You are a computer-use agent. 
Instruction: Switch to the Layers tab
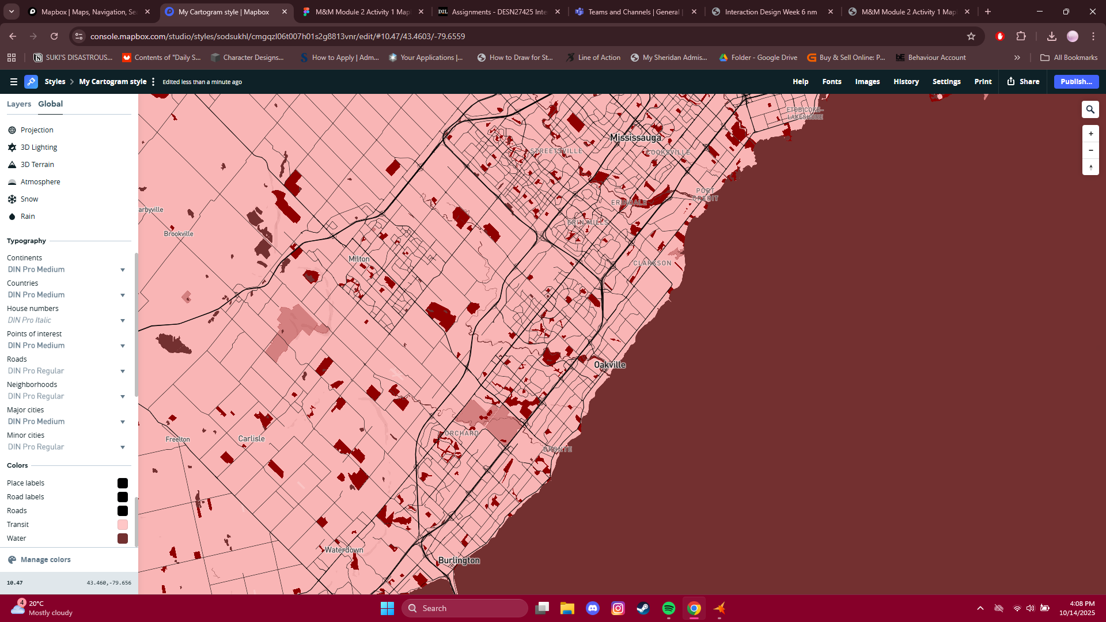pos(19,104)
